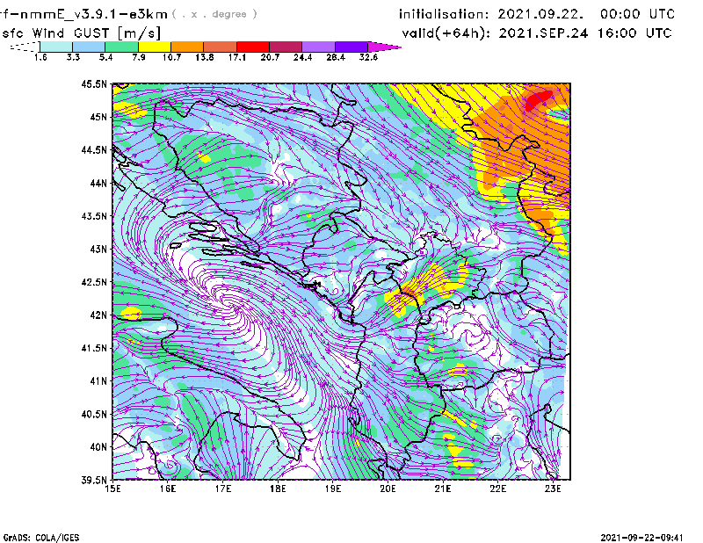Click the 44.5N latitude label
Viewport: 703px width, 543px height.
[x=94, y=149]
